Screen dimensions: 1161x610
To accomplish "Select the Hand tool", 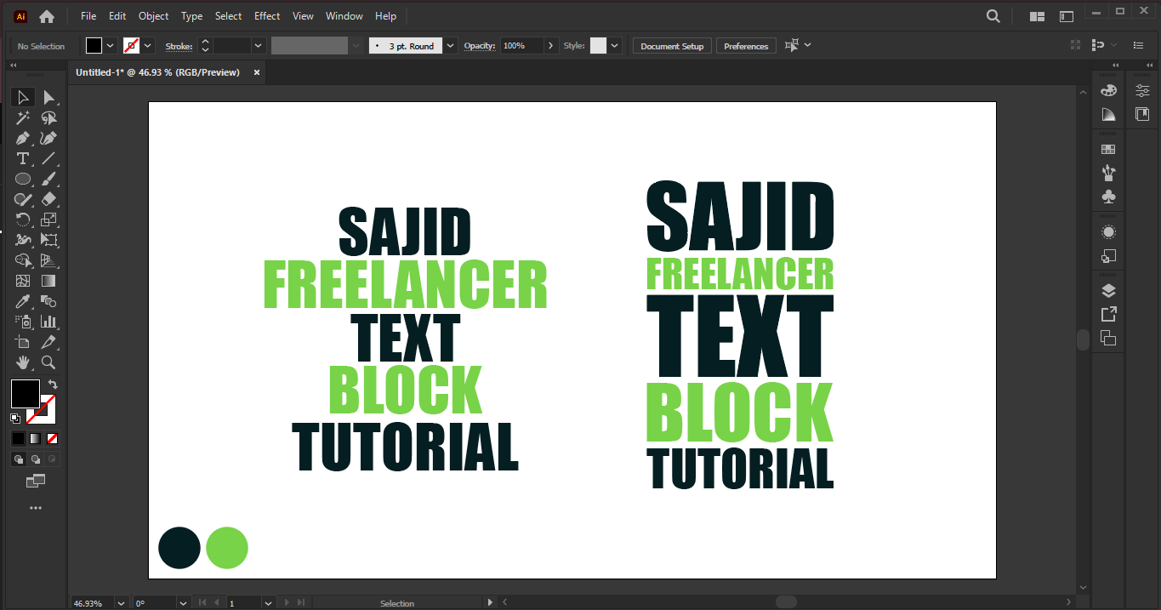I will pyautogui.click(x=23, y=362).
